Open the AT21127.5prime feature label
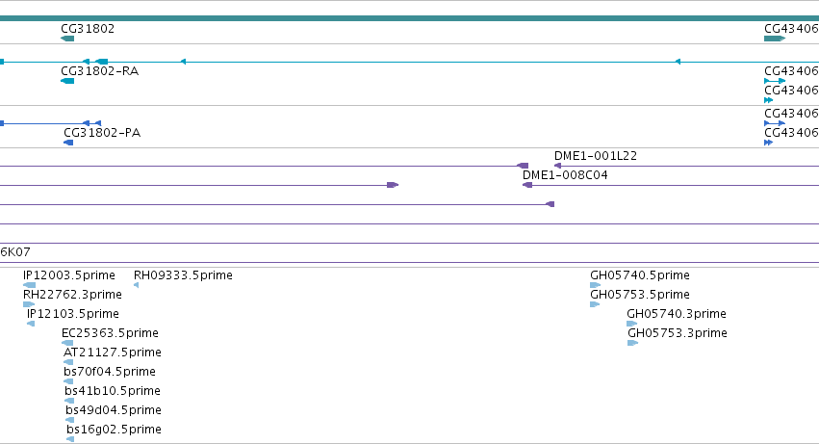 point(113,353)
